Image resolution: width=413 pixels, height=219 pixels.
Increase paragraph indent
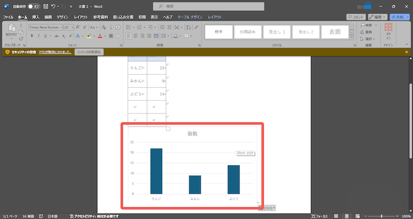[x=169, y=27]
